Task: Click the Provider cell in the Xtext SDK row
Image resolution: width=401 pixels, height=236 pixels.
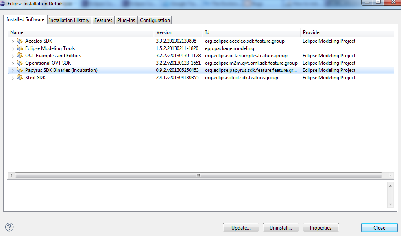Action: pos(329,78)
